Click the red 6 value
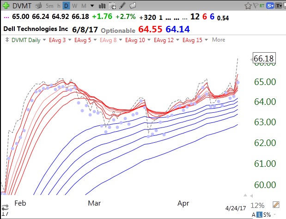The image size is (286, 219). [205, 17]
